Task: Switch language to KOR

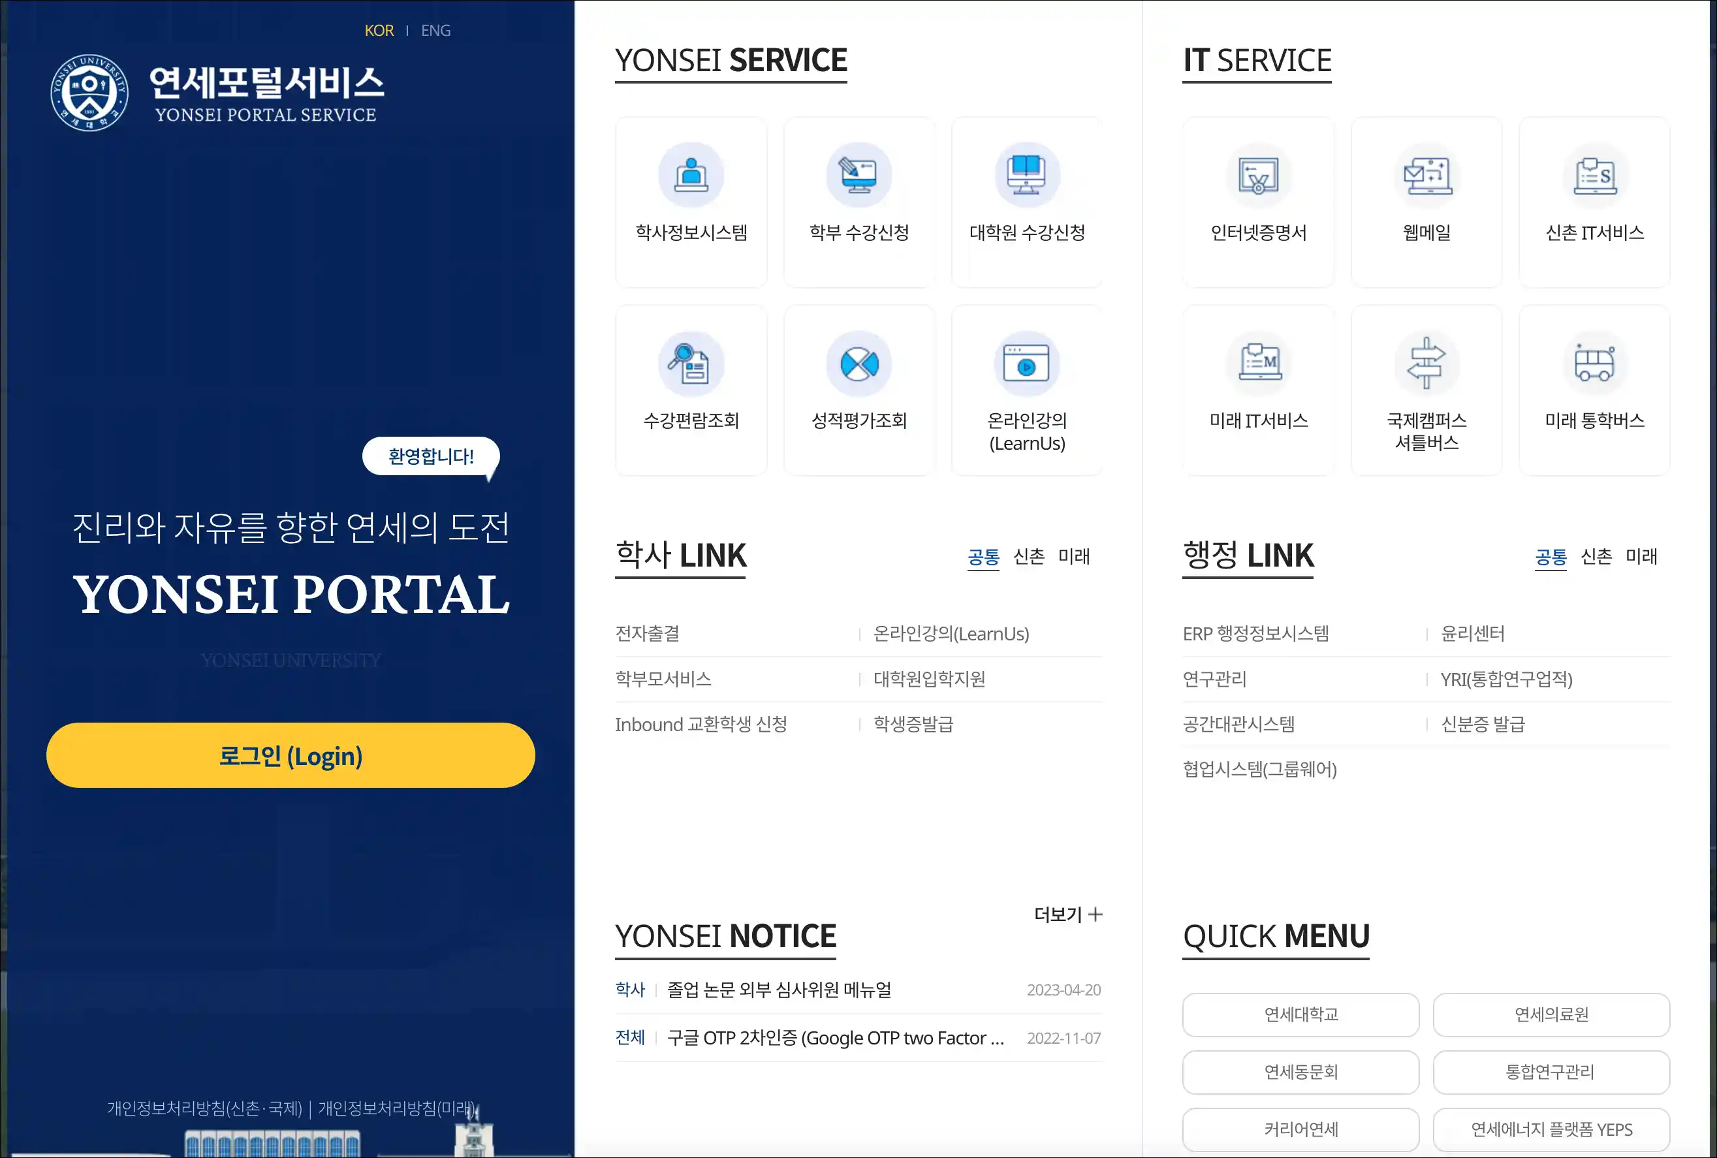Action: click(x=379, y=30)
